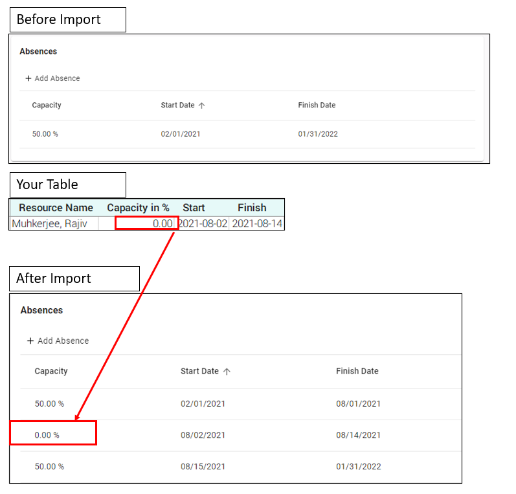Click the 2021-08-14 finish cell
The height and width of the screenshot is (494, 516).
pos(256,223)
